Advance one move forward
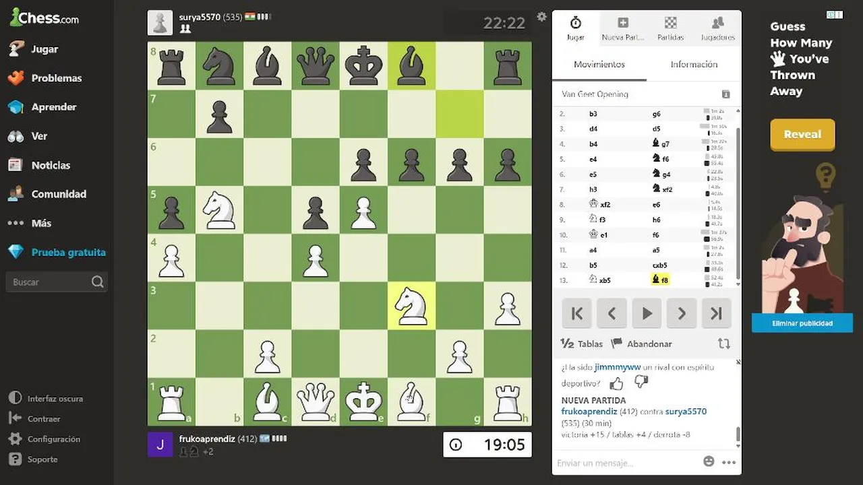Screen dimensions: 863x485 coord(682,313)
